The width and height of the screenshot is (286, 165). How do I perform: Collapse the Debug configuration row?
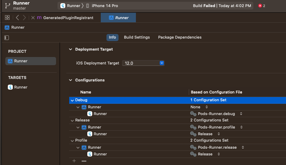(x=72, y=100)
